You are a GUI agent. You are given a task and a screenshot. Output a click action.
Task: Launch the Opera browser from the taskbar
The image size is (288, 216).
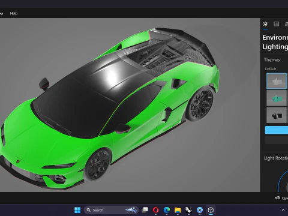pyautogui.click(x=156, y=210)
